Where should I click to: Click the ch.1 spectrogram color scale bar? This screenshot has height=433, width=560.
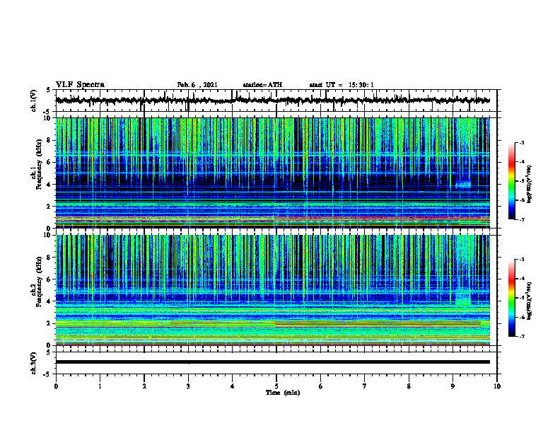pos(512,181)
